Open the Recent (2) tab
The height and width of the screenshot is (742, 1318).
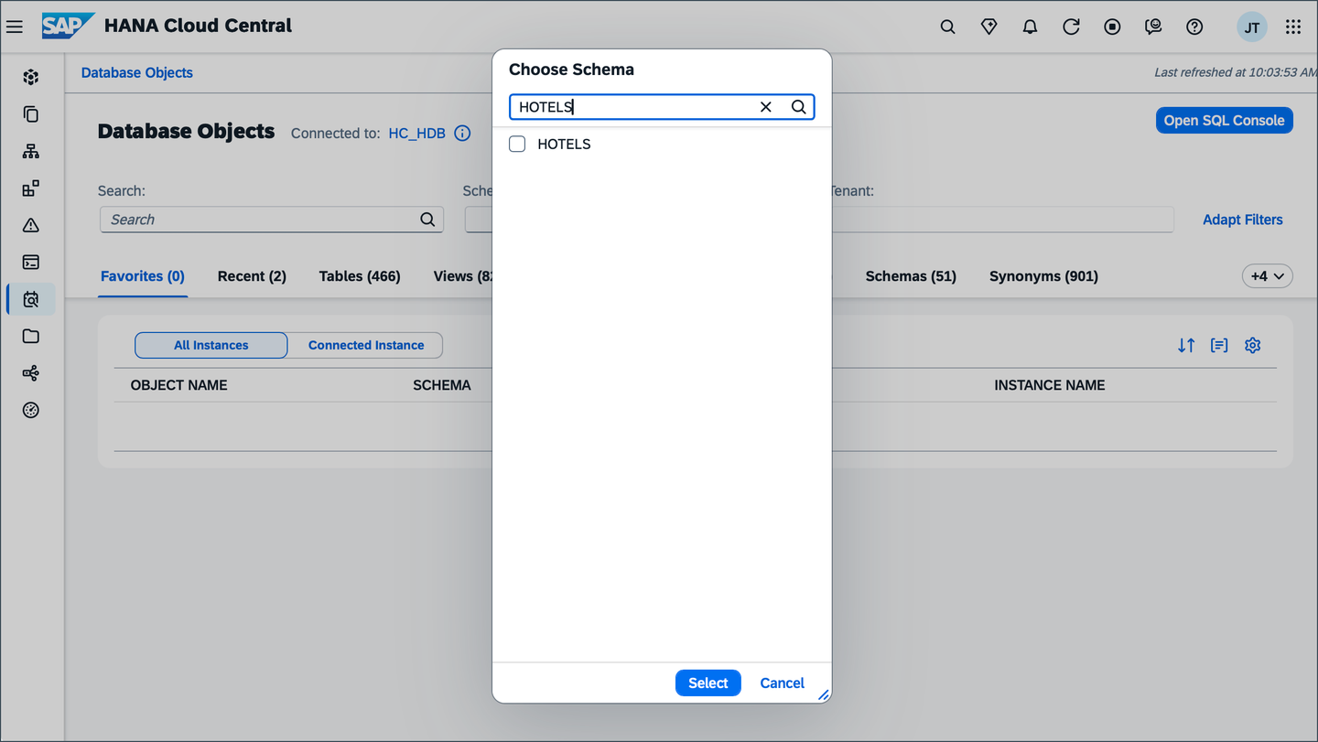252,276
